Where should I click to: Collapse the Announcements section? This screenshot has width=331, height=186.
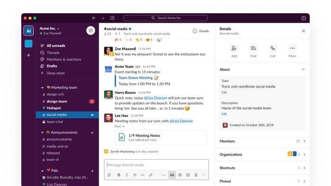(x=42, y=133)
